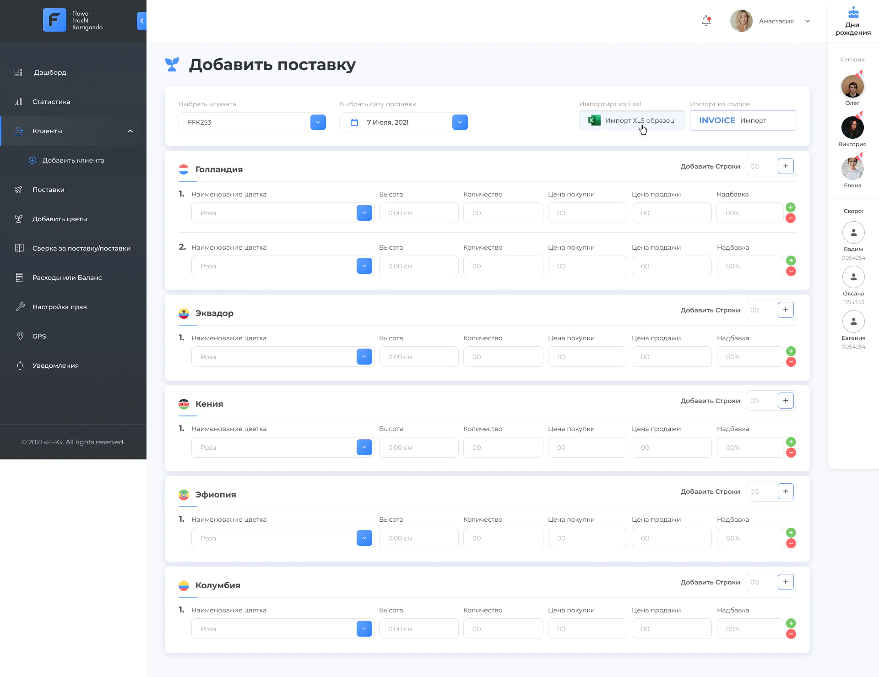Open the notifications bell in the header
Image resolution: width=879 pixels, height=677 pixels.
coord(706,21)
